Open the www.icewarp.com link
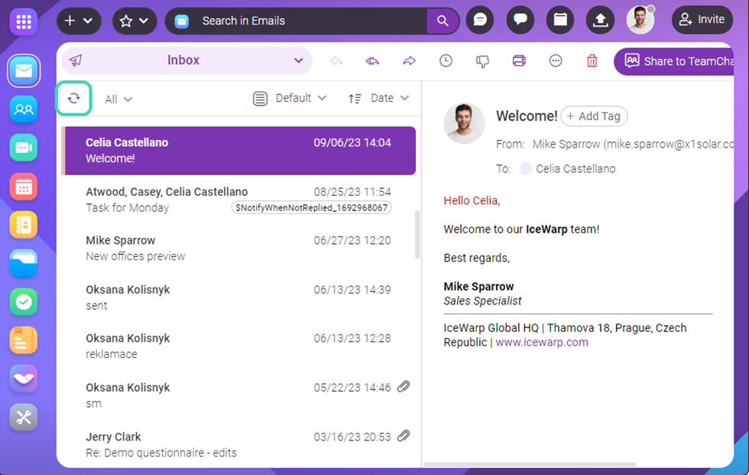 click(542, 342)
